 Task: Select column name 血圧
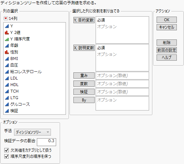point(14,65)
